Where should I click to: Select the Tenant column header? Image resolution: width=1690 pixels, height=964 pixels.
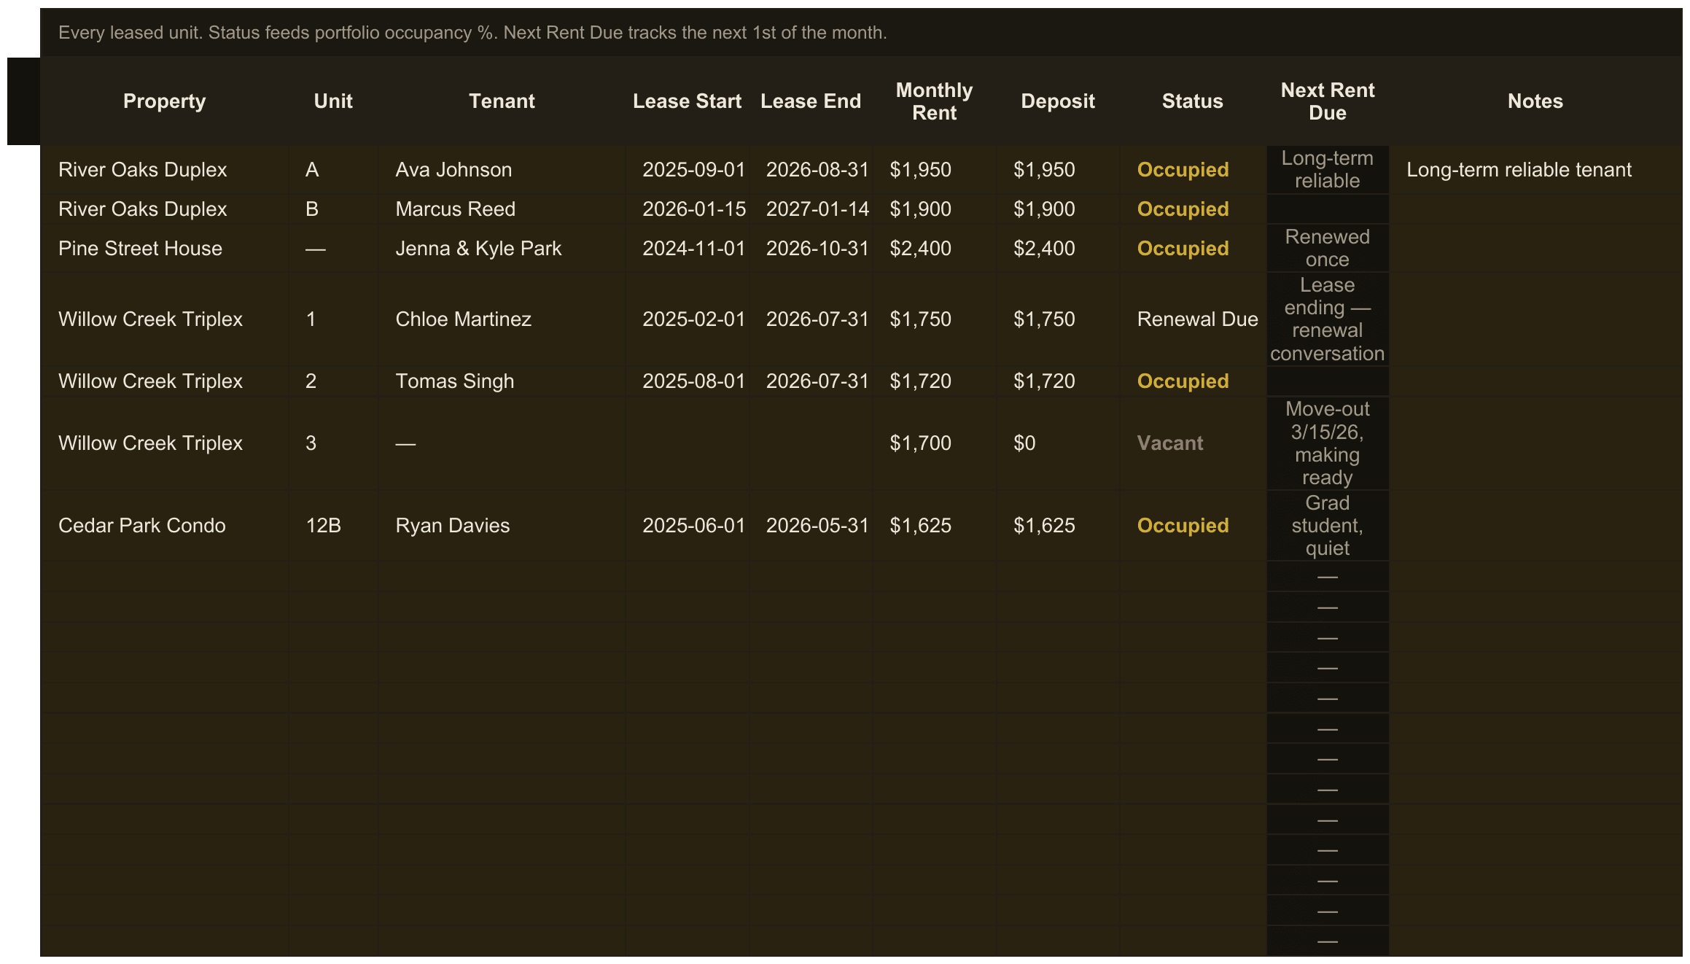click(502, 101)
